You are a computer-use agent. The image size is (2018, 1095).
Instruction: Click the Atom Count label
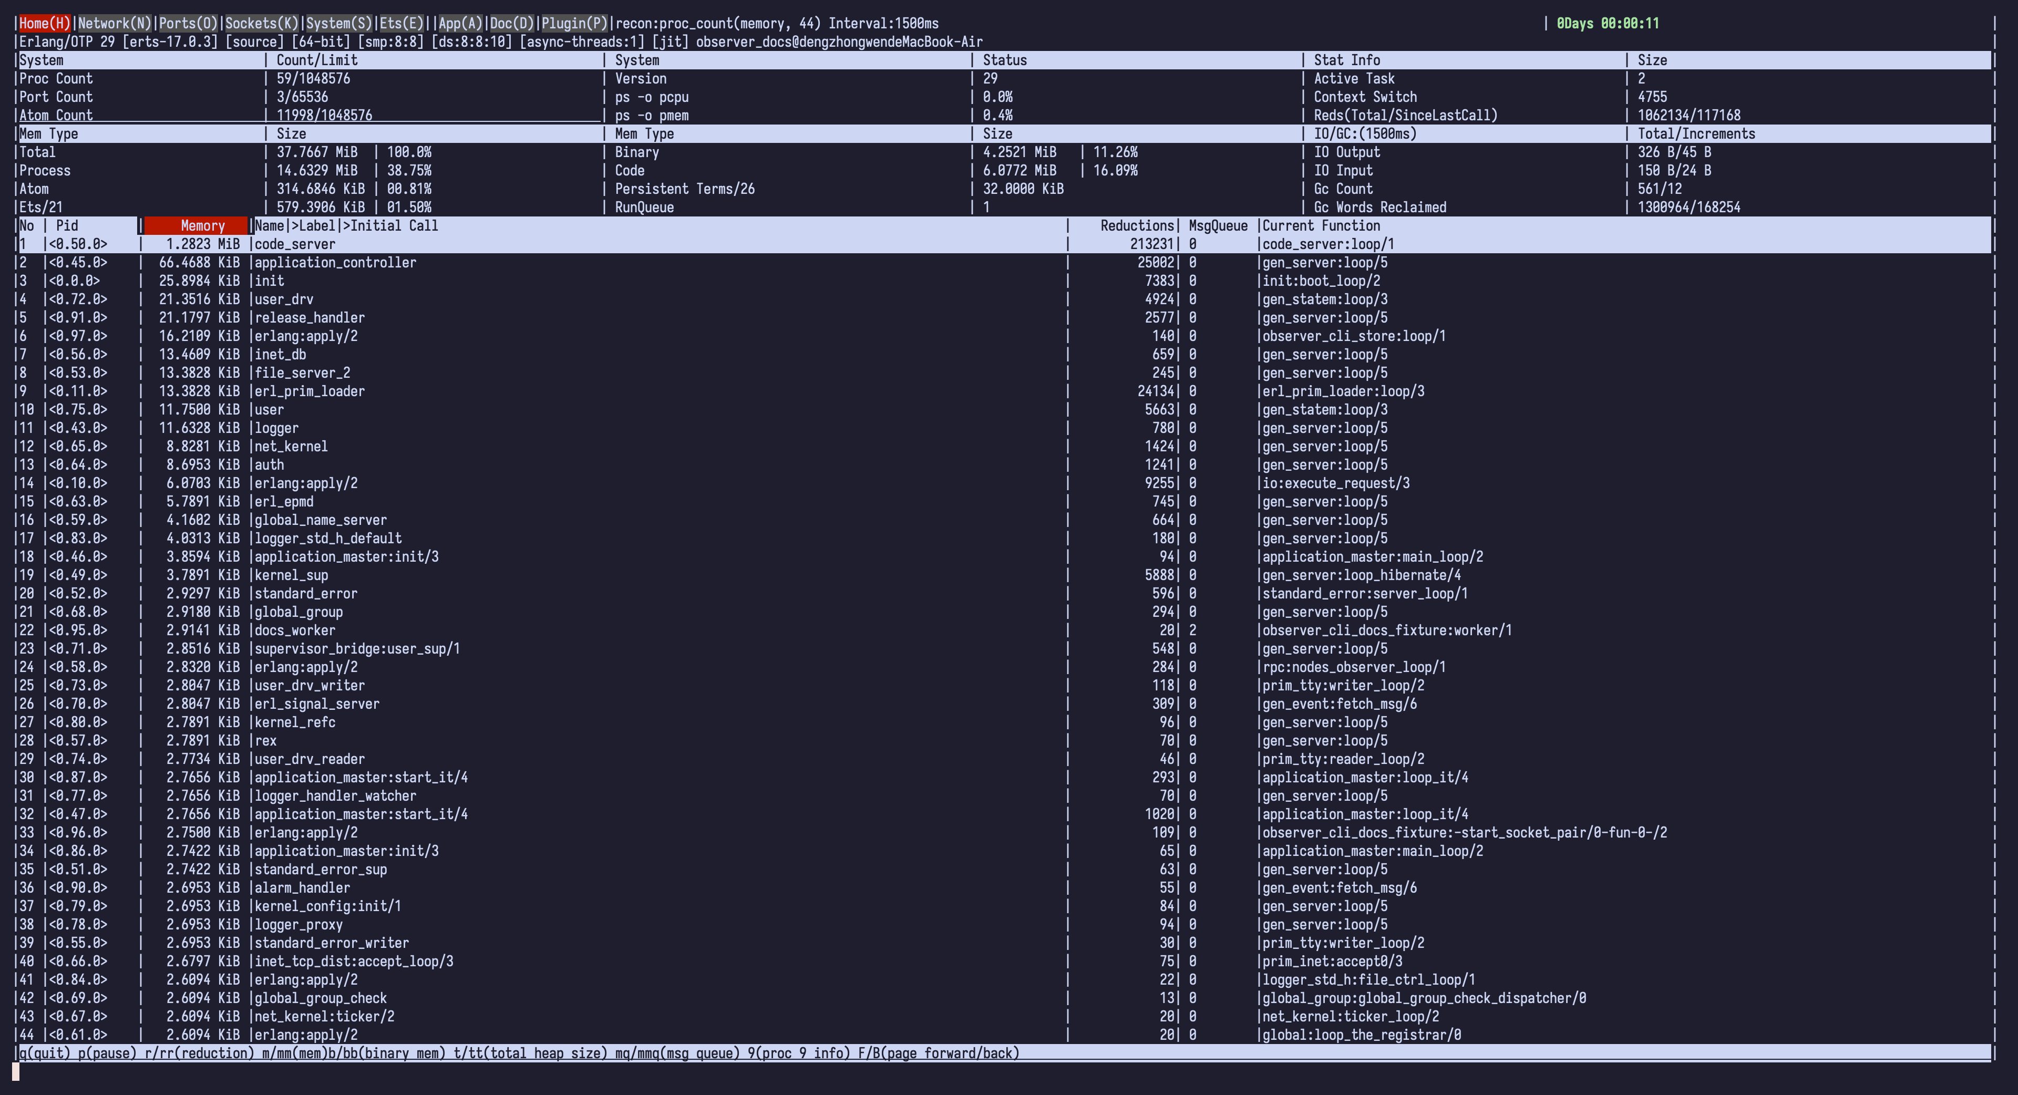56,116
